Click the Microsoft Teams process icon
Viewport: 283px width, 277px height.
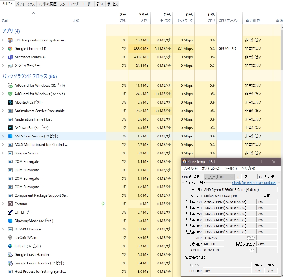click(x=10, y=57)
